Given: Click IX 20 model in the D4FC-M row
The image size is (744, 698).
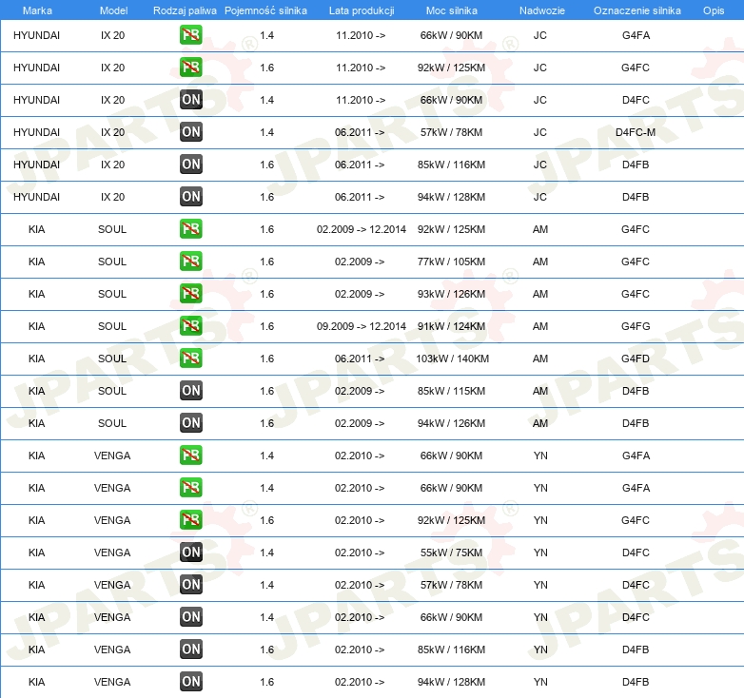Looking at the screenshot, I should point(112,132).
